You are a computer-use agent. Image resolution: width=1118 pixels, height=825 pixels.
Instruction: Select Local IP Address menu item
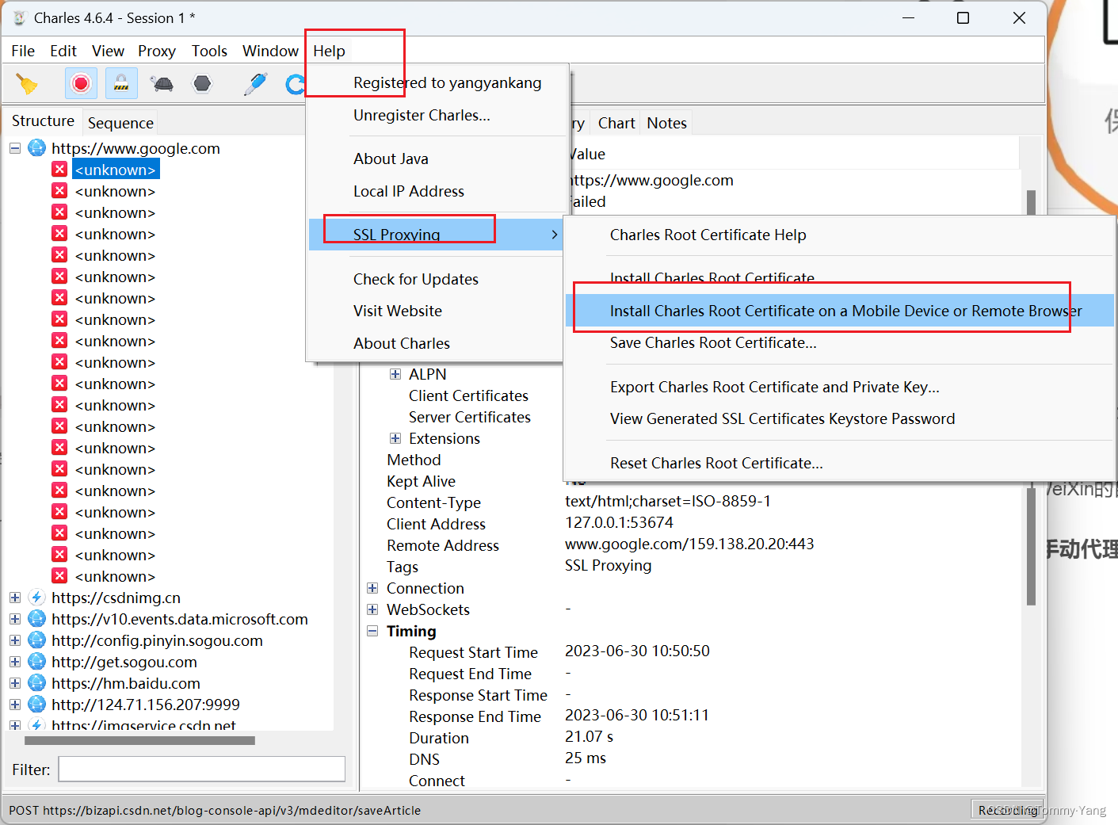tap(435, 191)
